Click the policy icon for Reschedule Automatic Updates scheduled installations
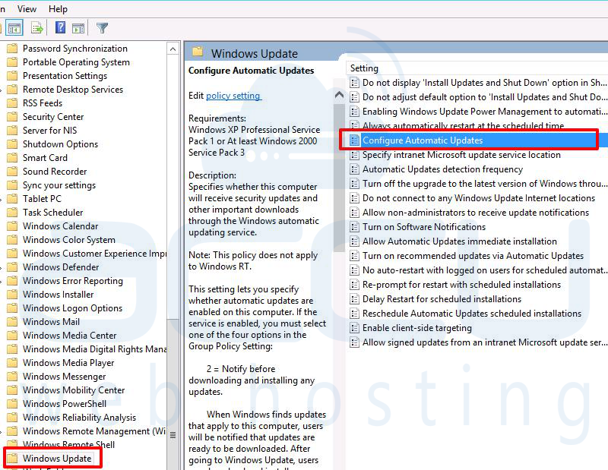 [354, 314]
